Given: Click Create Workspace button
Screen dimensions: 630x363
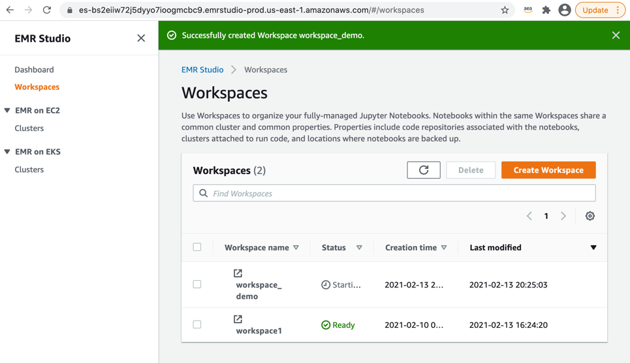Looking at the screenshot, I should coord(548,170).
